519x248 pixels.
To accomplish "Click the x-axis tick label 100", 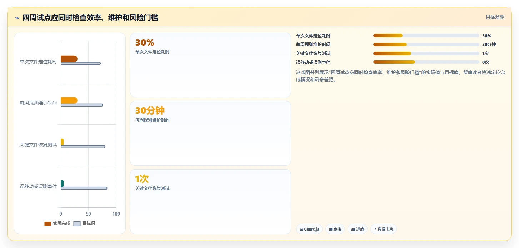I will click(116, 214).
